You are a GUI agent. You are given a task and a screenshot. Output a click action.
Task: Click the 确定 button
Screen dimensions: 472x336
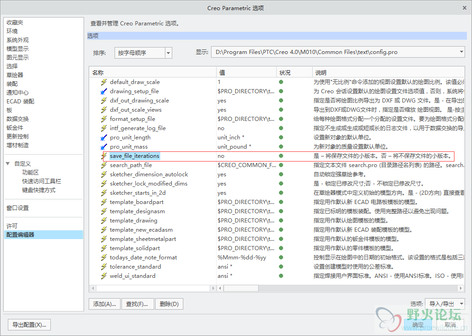pyautogui.click(x=418, y=325)
